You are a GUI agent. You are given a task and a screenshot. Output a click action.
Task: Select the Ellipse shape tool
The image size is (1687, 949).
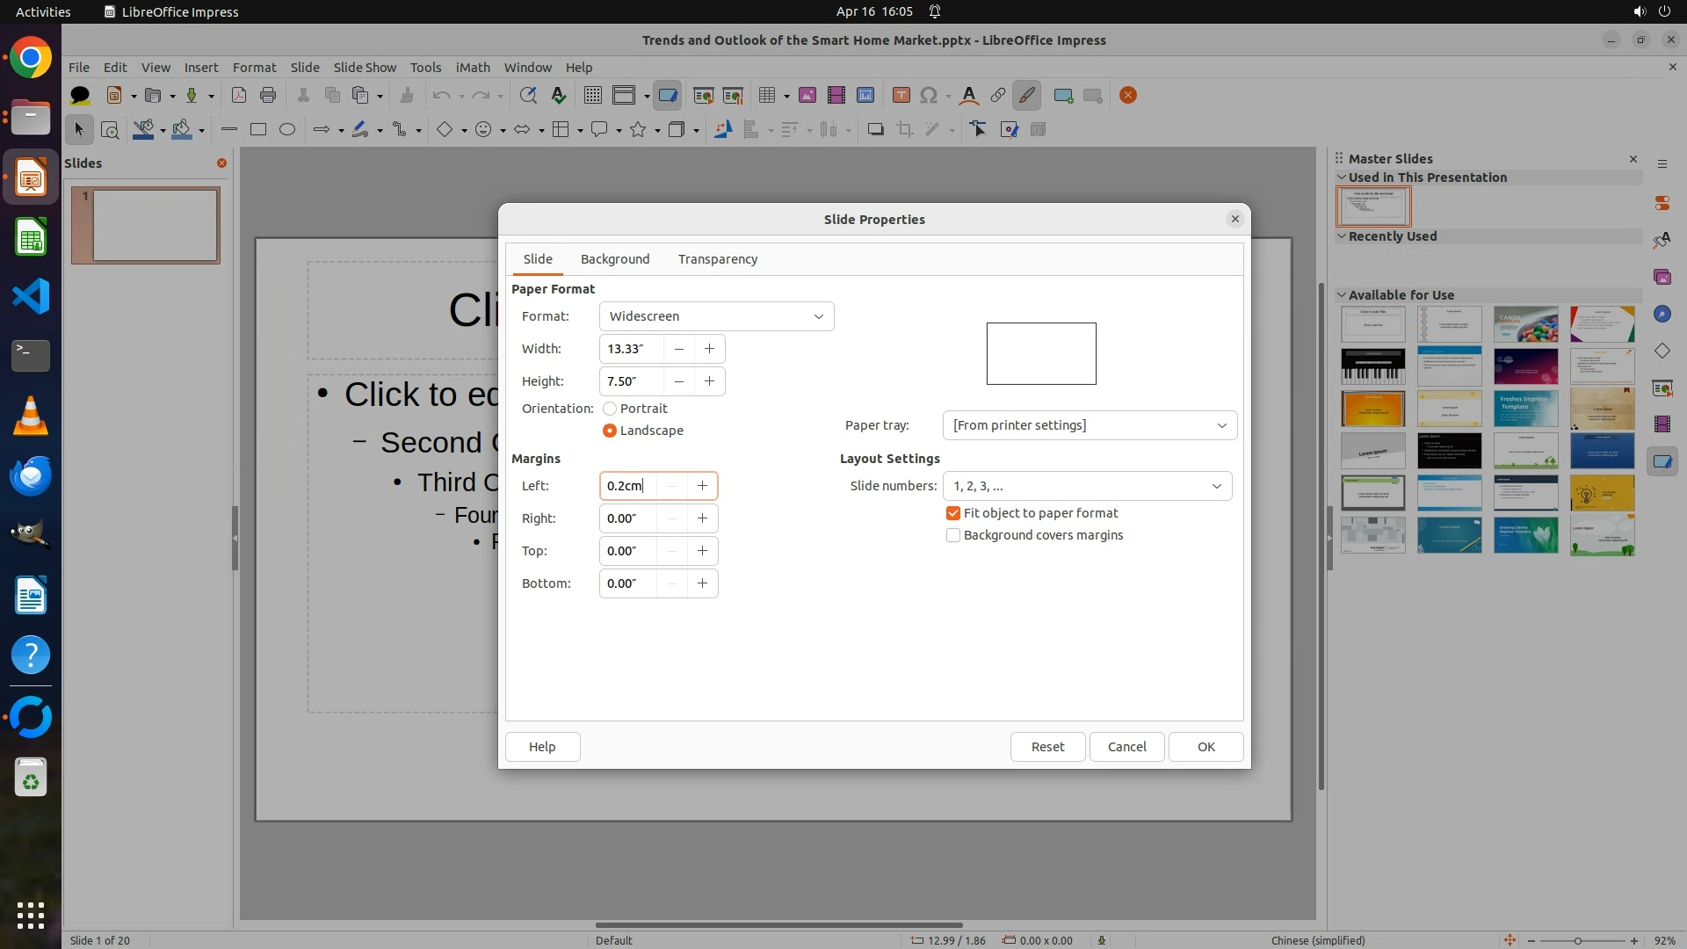pos(287,130)
